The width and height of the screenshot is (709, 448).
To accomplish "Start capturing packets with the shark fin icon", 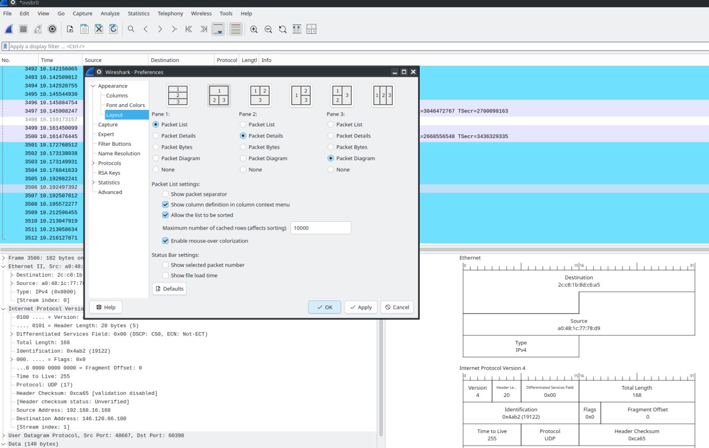I will point(9,29).
